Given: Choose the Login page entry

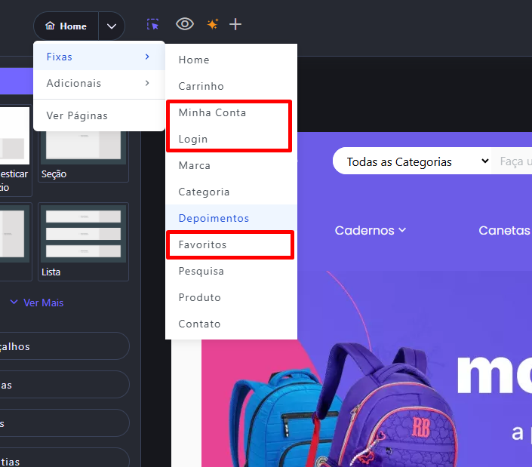Looking at the screenshot, I should (x=193, y=139).
